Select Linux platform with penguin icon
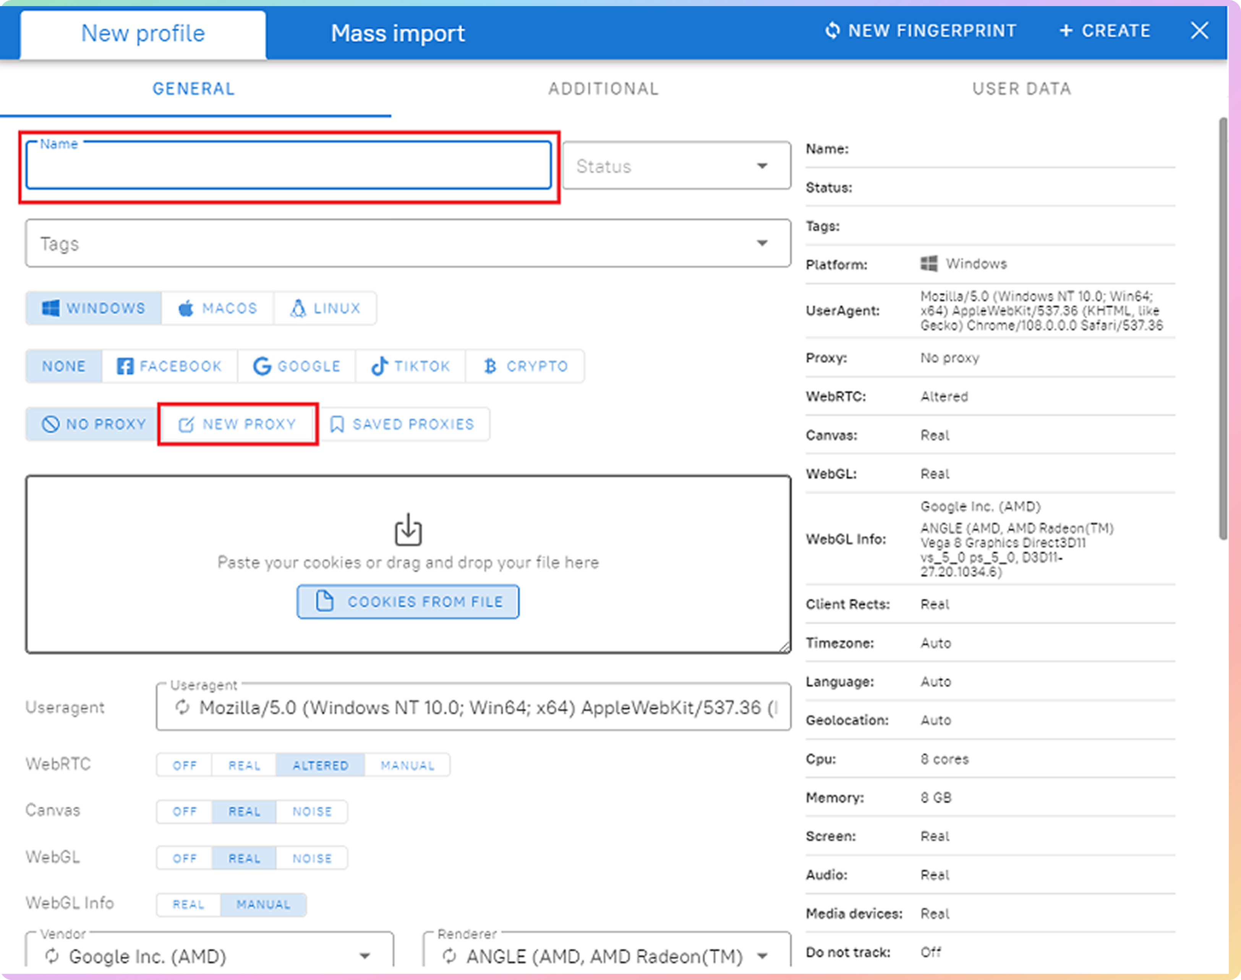This screenshot has height=980, width=1241. 325,309
